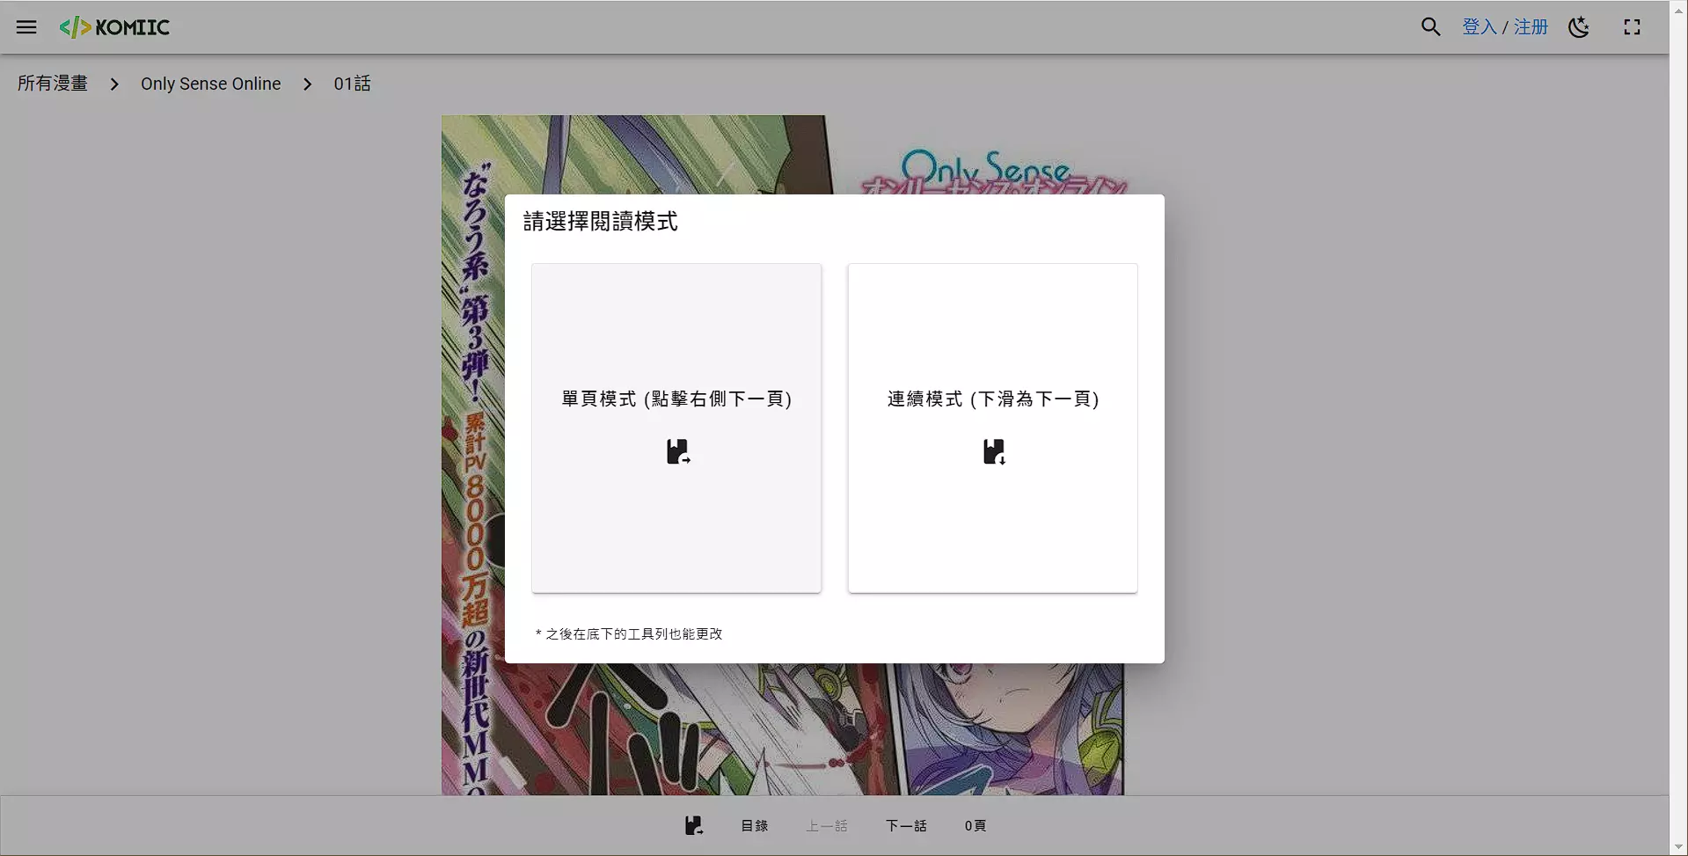This screenshot has width=1688, height=856.
Task: Open the search magnifier icon
Action: [x=1430, y=27]
